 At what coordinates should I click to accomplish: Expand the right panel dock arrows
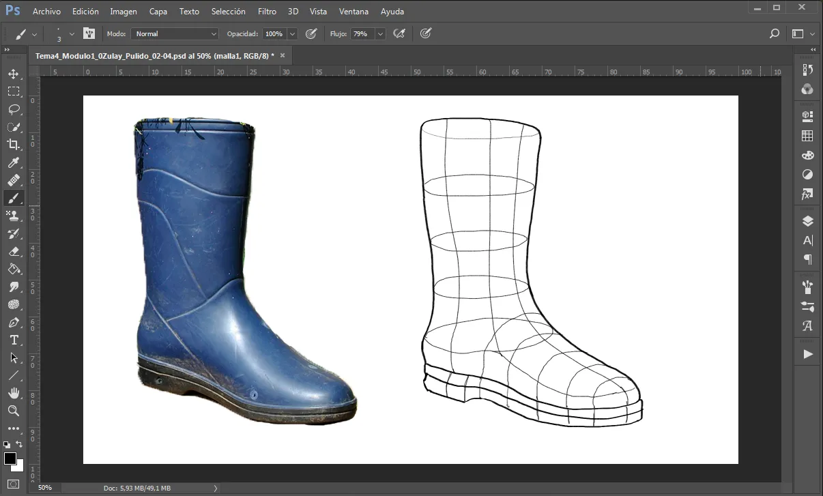point(813,50)
